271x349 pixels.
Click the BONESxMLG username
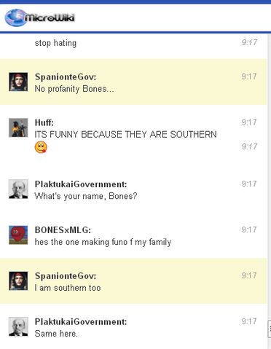coord(63,230)
